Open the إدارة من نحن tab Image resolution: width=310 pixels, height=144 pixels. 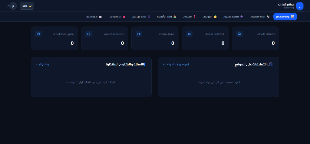click(141, 17)
